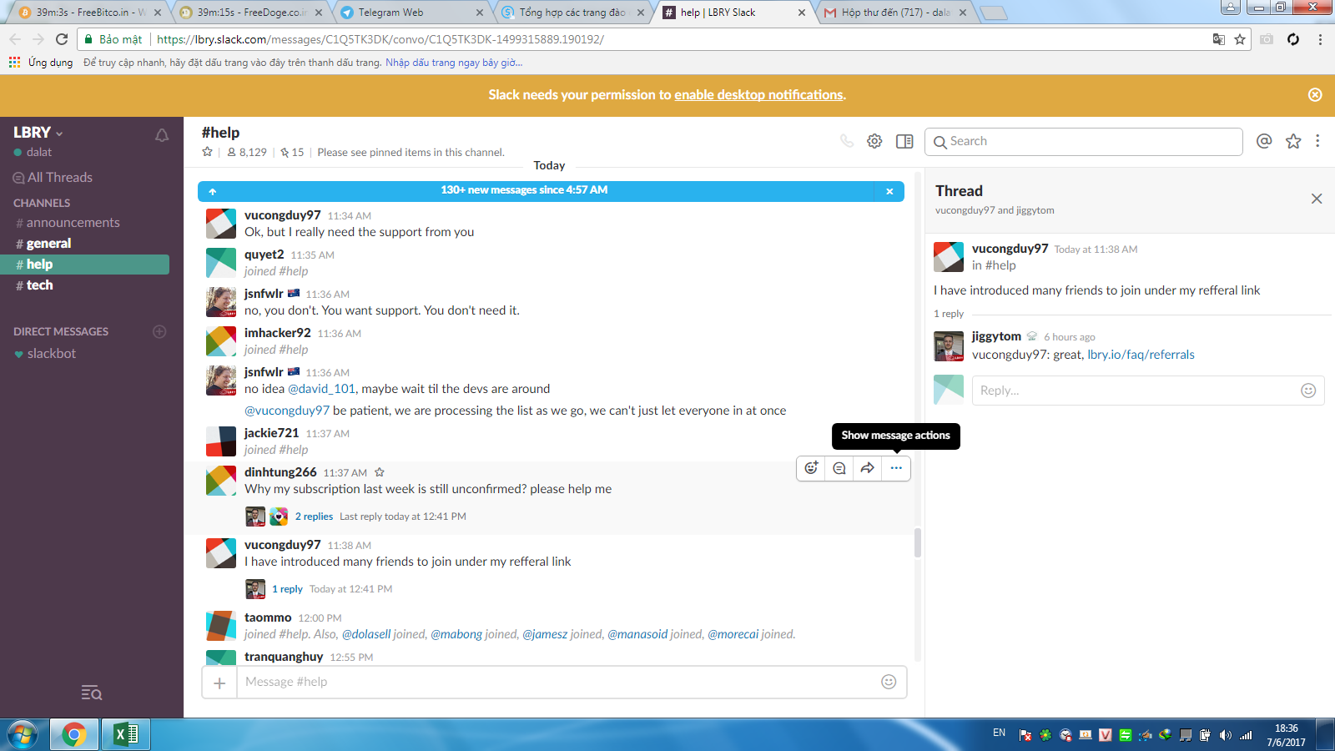
Task: Open Windows Start menu
Action: point(23,734)
